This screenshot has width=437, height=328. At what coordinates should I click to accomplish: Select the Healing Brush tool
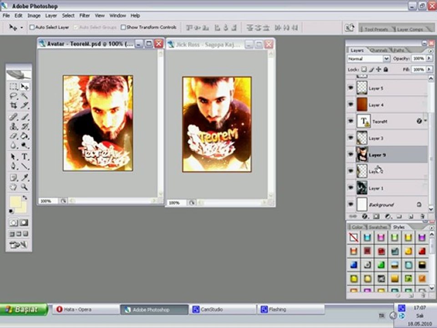(x=13, y=117)
